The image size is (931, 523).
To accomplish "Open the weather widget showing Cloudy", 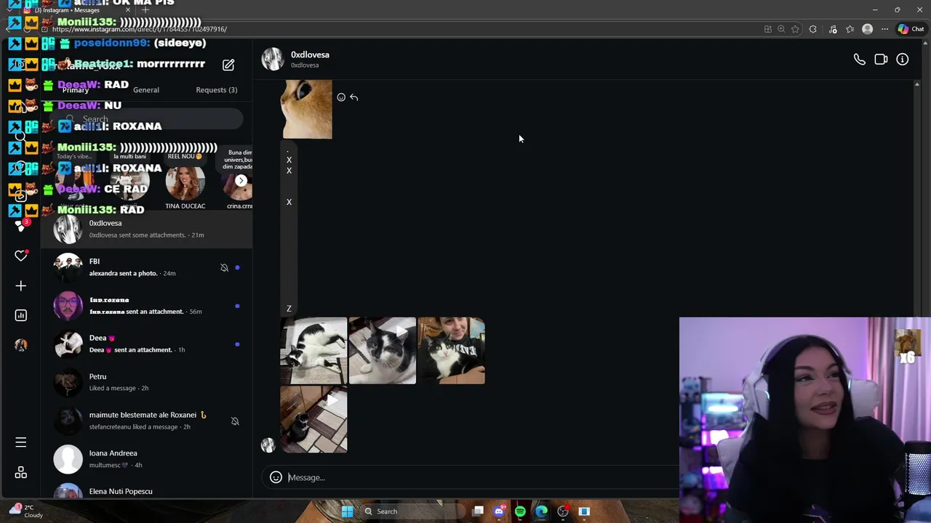I will click(x=27, y=511).
